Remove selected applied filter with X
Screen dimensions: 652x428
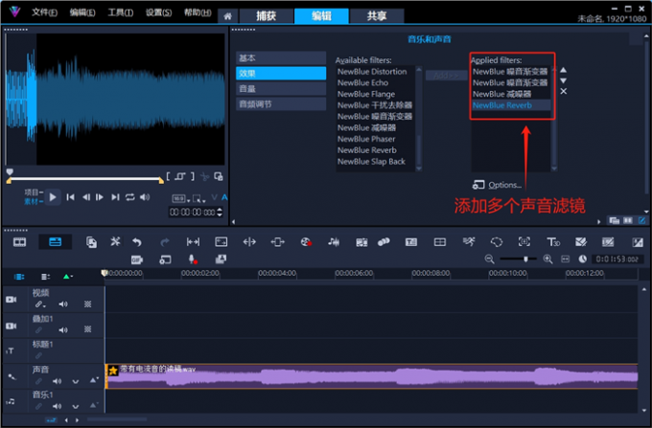pyautogui.click(x=564, y=91)
